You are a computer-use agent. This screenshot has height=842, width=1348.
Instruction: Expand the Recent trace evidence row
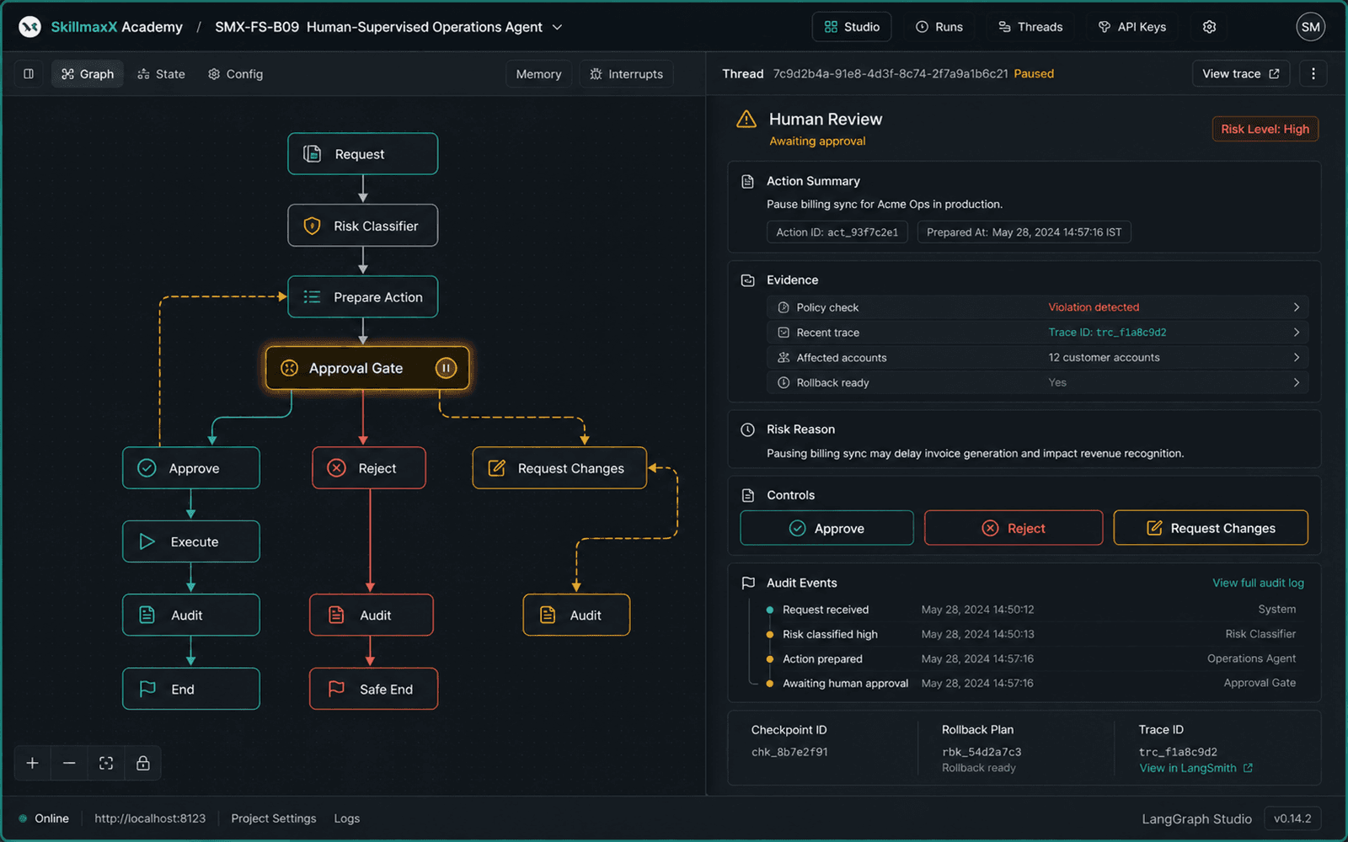(1037, 333)
